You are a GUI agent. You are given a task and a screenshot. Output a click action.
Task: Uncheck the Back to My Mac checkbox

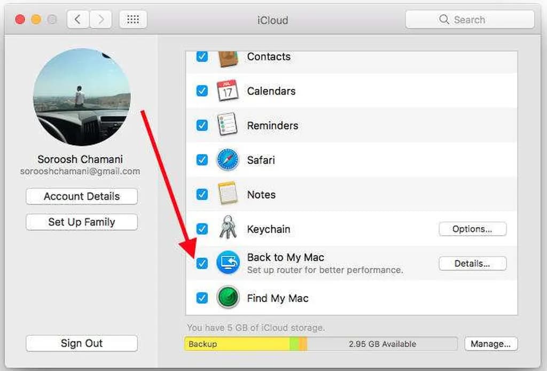[x=202, y=263]
